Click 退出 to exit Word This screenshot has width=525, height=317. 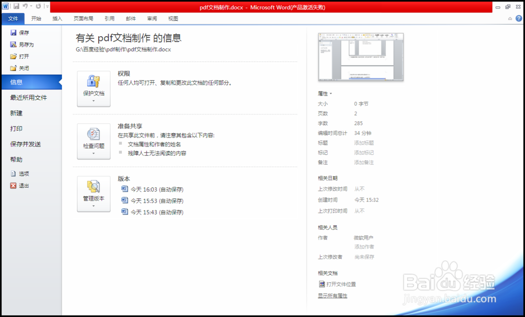pos(20,186)
